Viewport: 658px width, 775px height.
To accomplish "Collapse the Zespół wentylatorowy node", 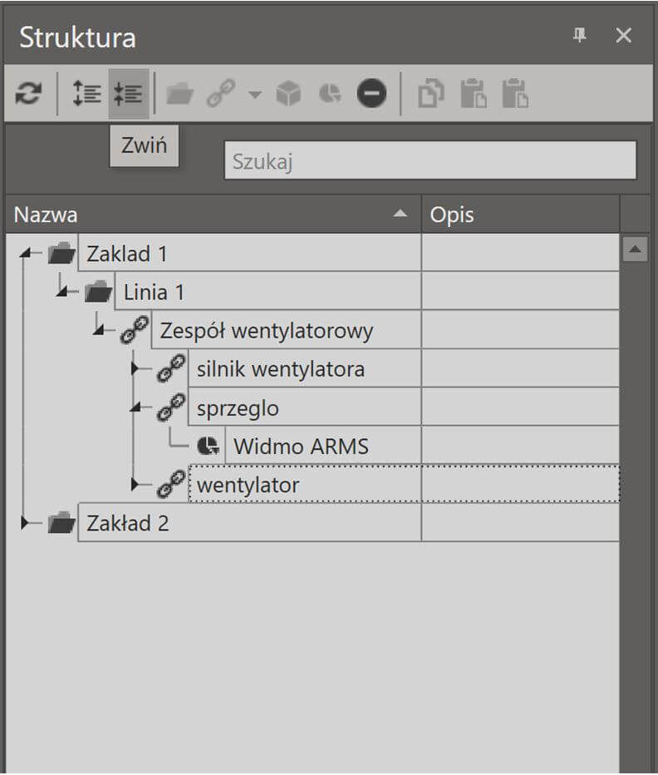I will tap(98, 330).
